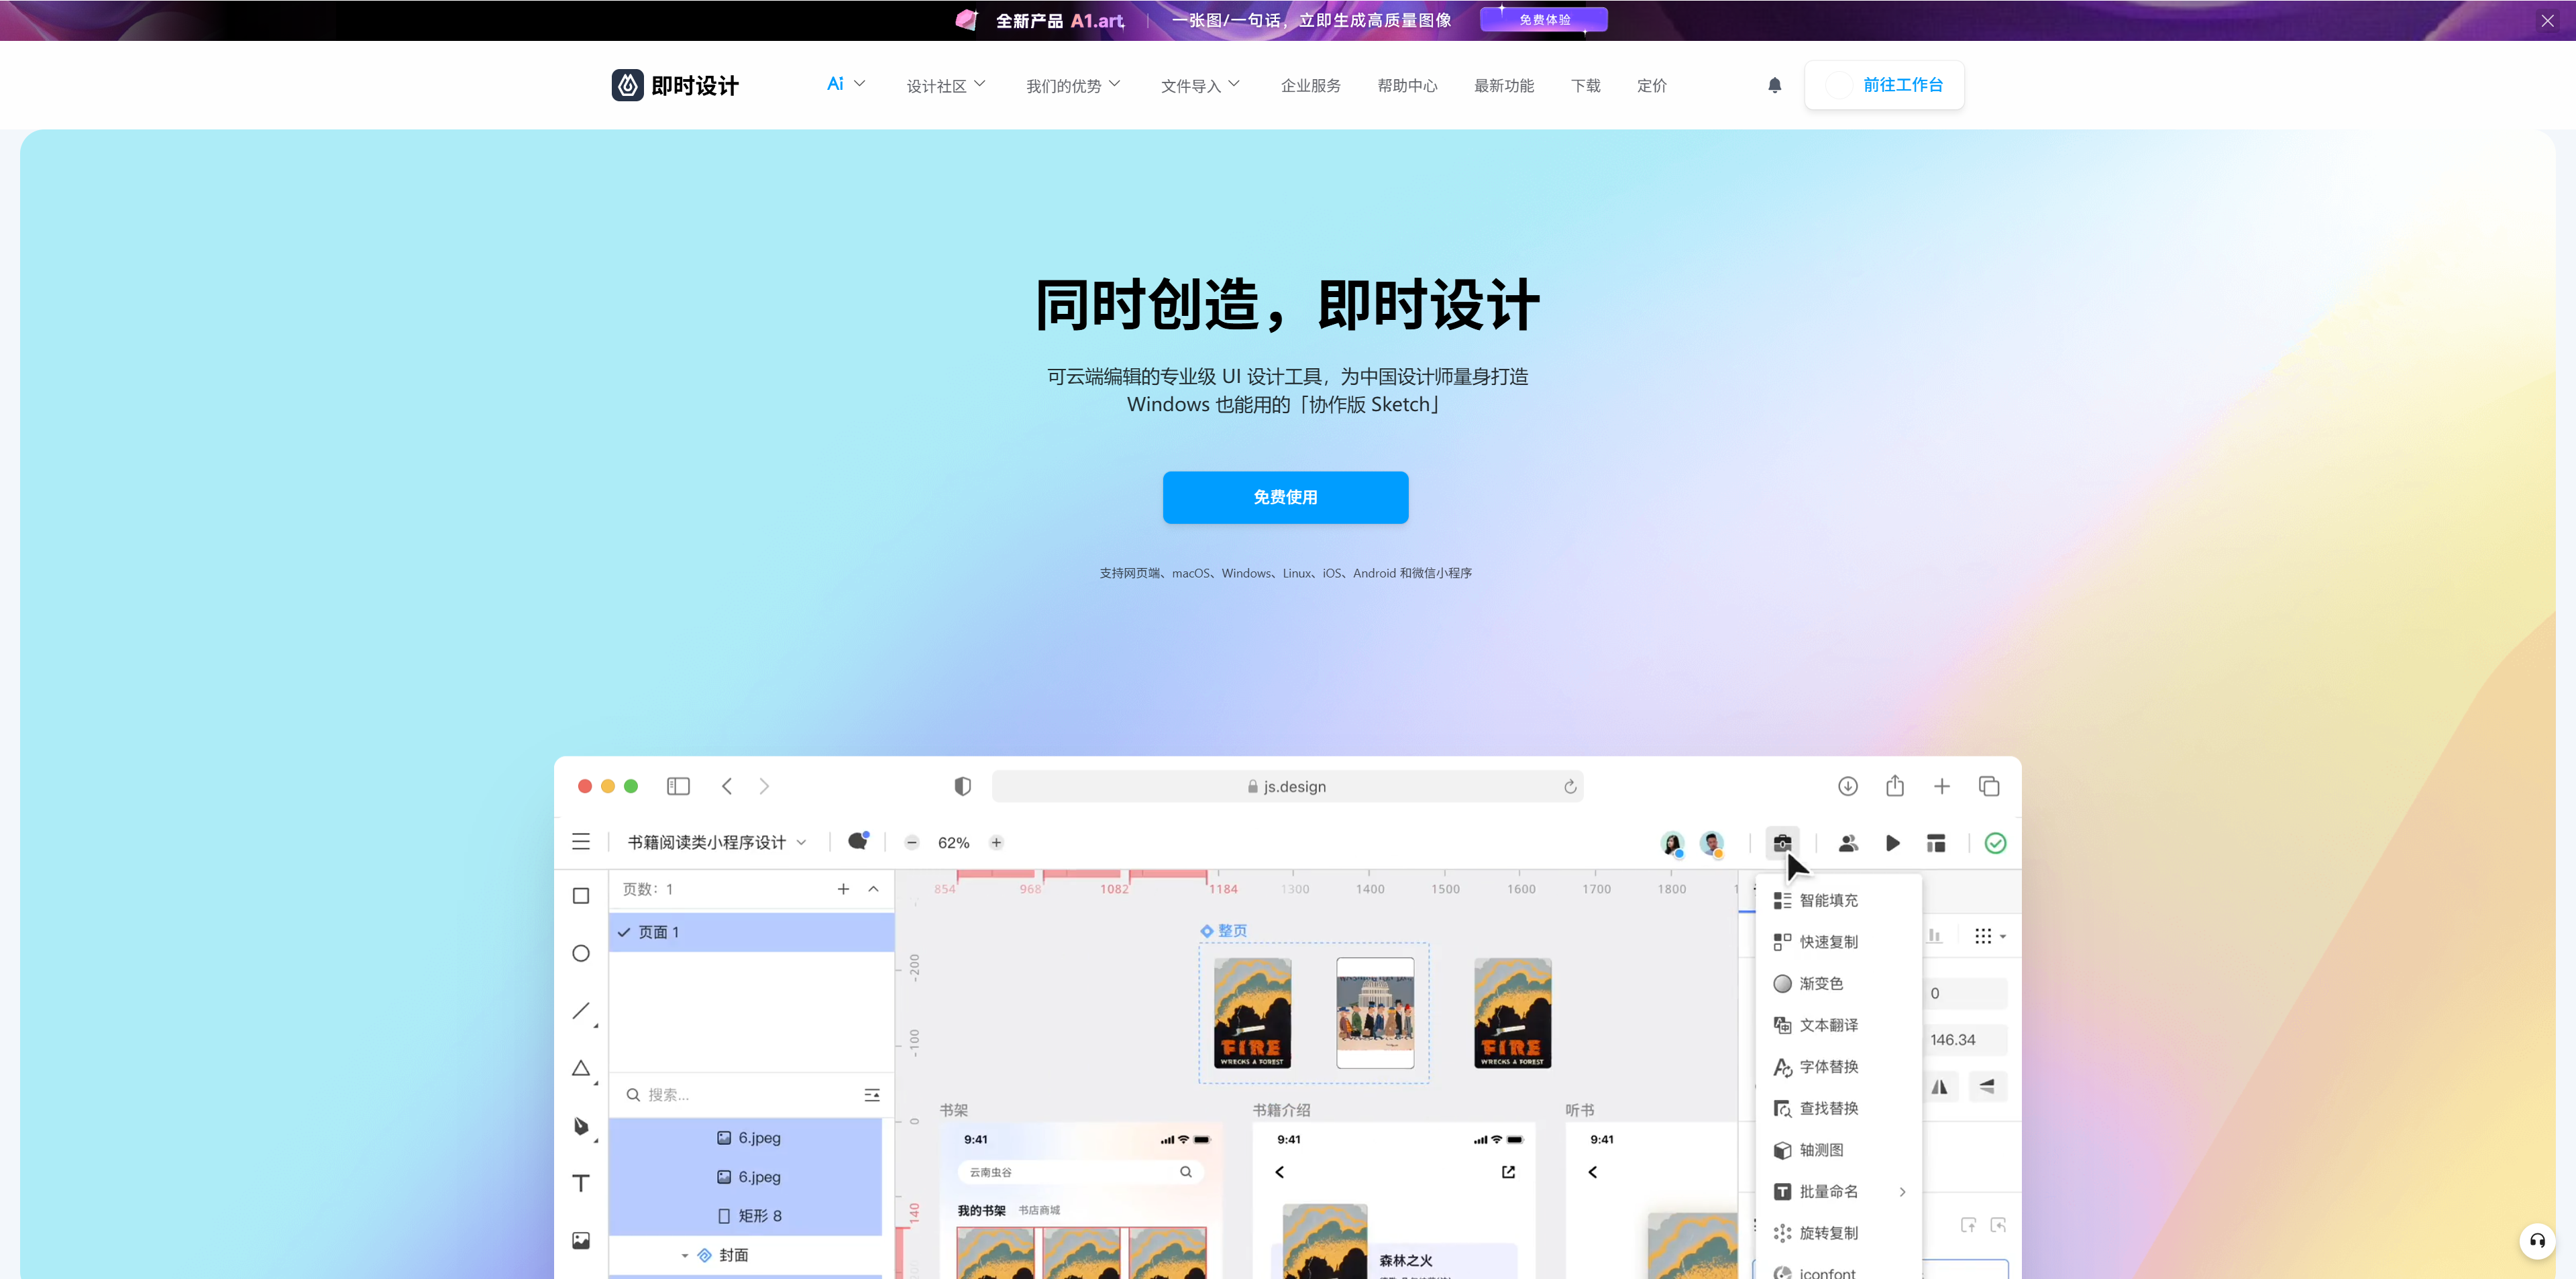The height and width of the screenshot is (1279, 2576).
Task: Choose 智能填充 from the plugin menu
Action: (1828, 900)
